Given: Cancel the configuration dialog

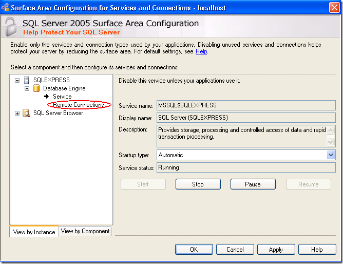Looking at the screenshot, I should [x=235, y=249].
